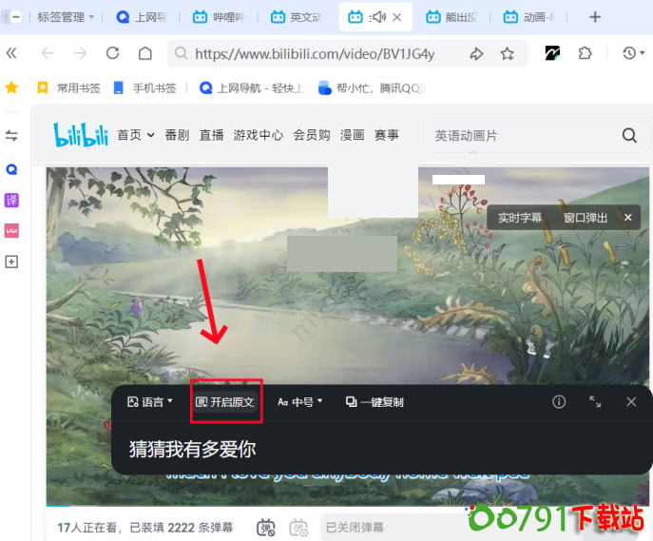This screenshot has width=653, height=541.
Task: Open the 会员购 menu item
Action: pyautogui.click(x=312, y=135)
